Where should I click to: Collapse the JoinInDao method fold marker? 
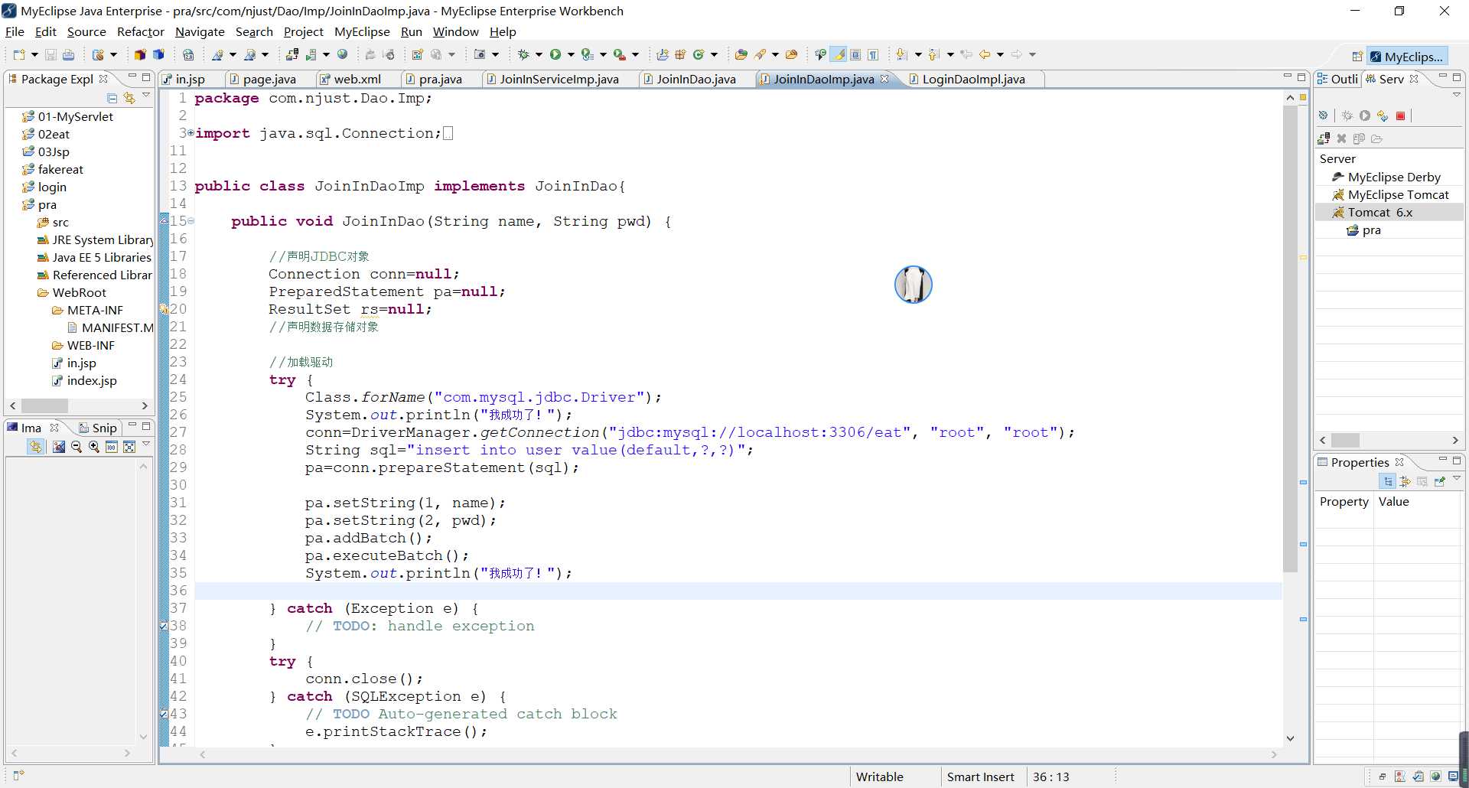tap(191, 221)
